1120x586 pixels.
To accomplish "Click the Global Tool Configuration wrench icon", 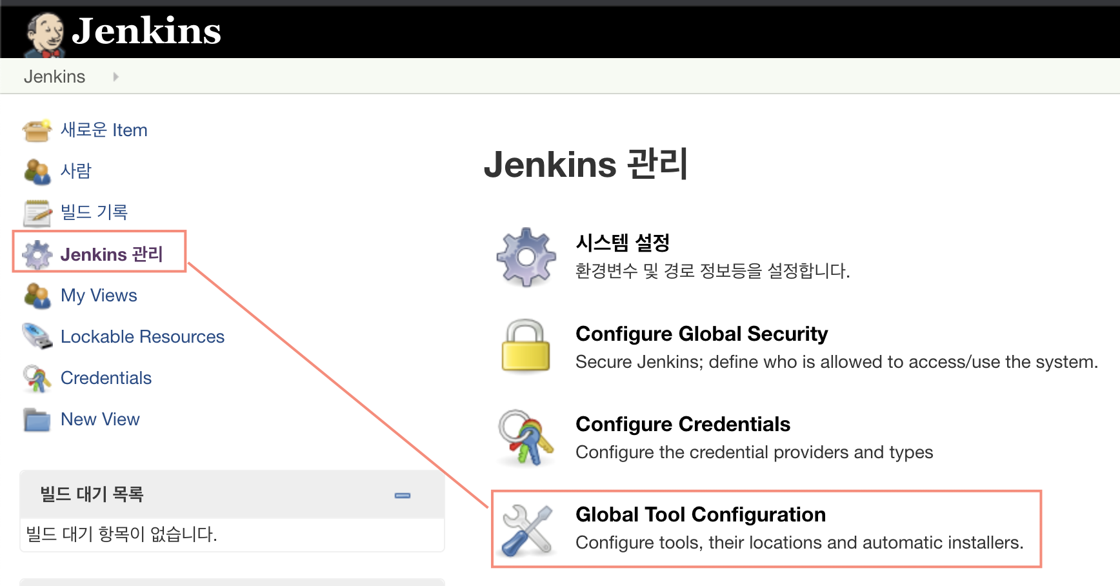I will pyautogui.click(x=527, y=530).
